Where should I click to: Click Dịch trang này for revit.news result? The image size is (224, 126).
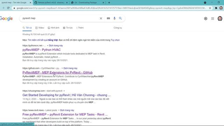67,110
